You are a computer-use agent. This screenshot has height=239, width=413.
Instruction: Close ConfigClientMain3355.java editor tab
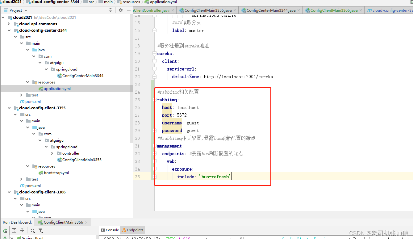tap(235, 10)
